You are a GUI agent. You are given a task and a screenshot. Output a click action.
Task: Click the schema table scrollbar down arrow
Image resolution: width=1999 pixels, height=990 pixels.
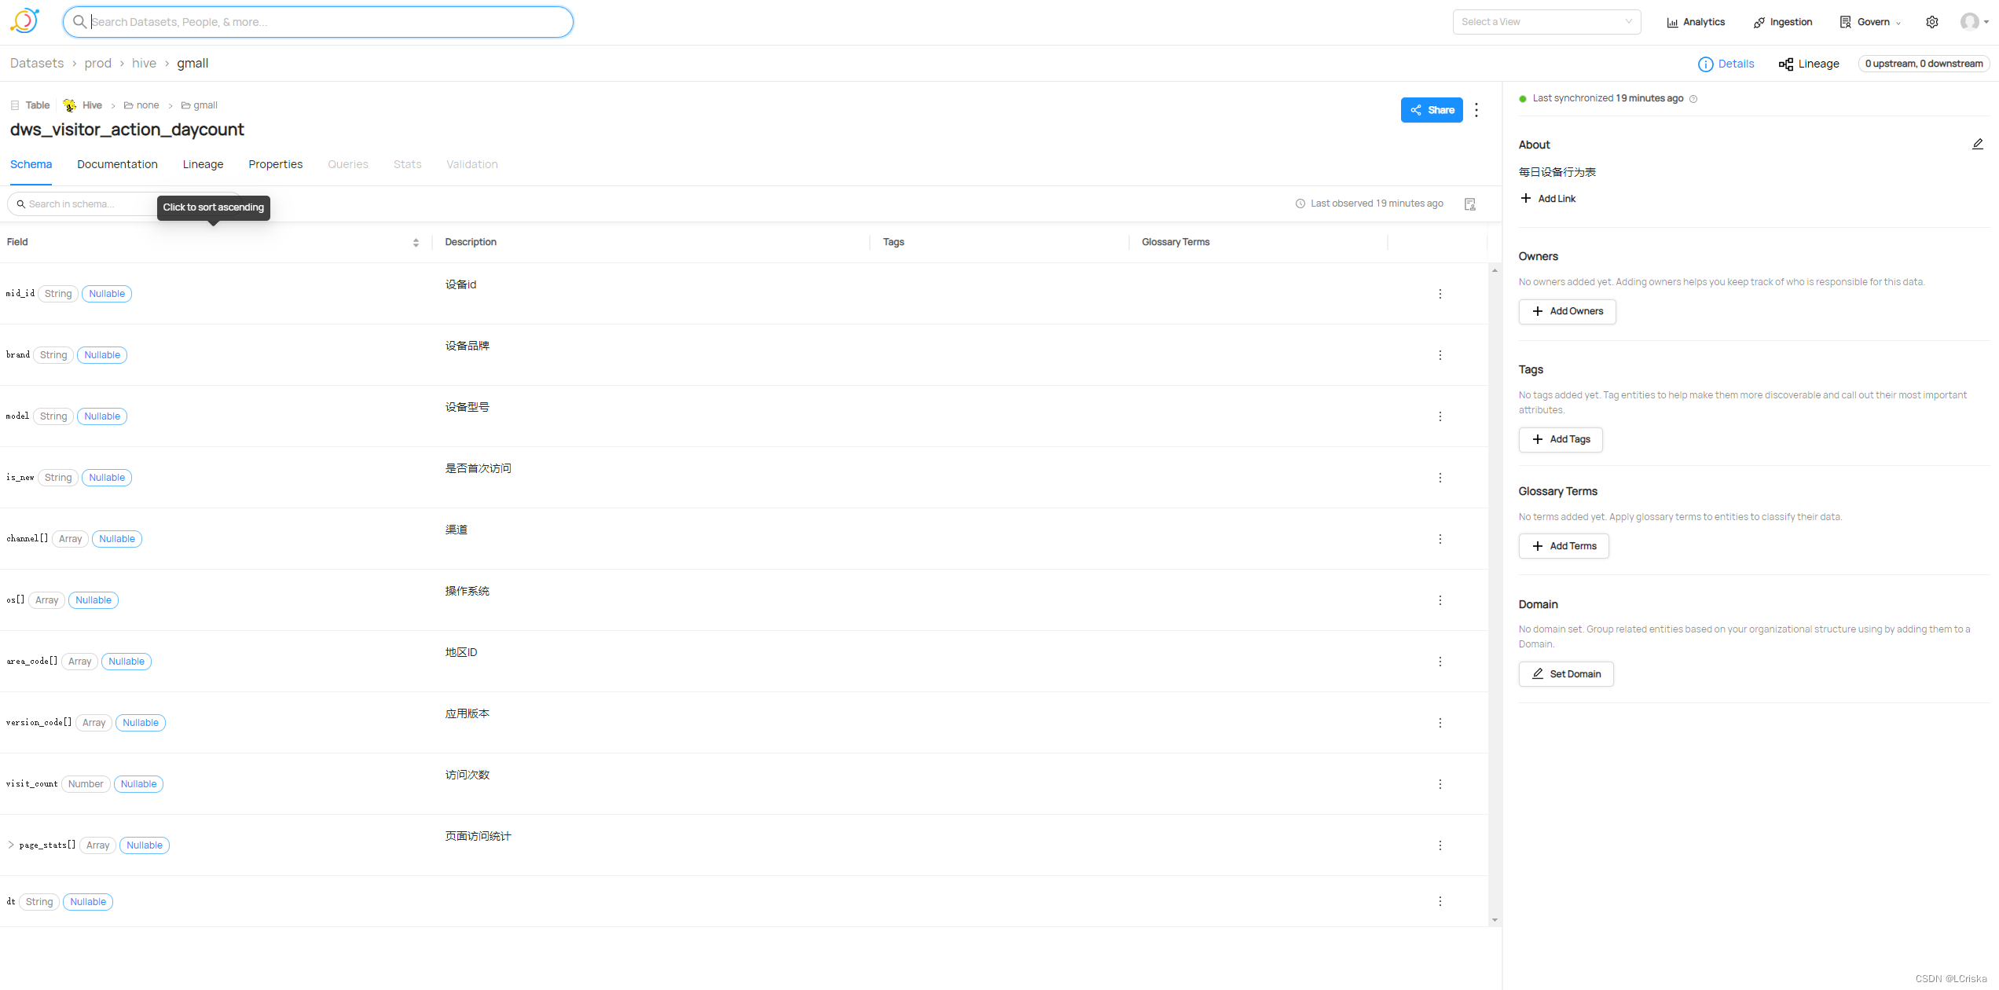pyautogui.click(x=1495, y=920)
